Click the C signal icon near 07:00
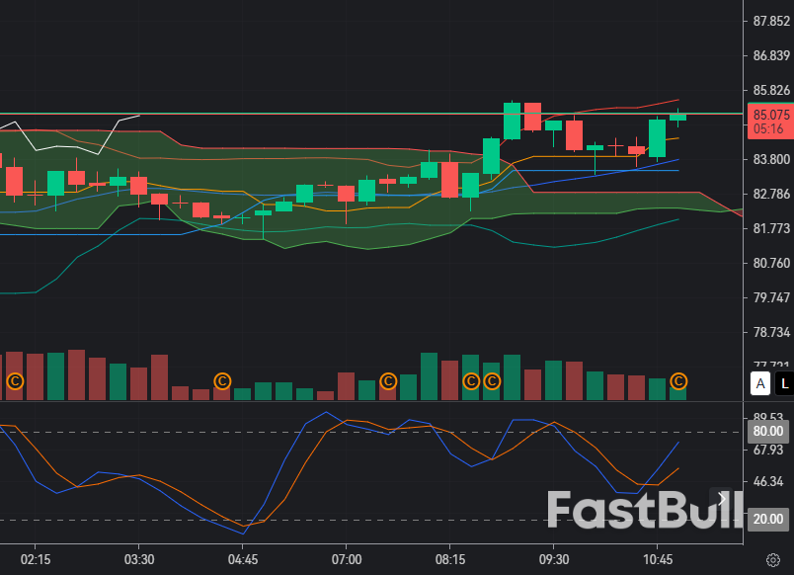 point(389,380)
